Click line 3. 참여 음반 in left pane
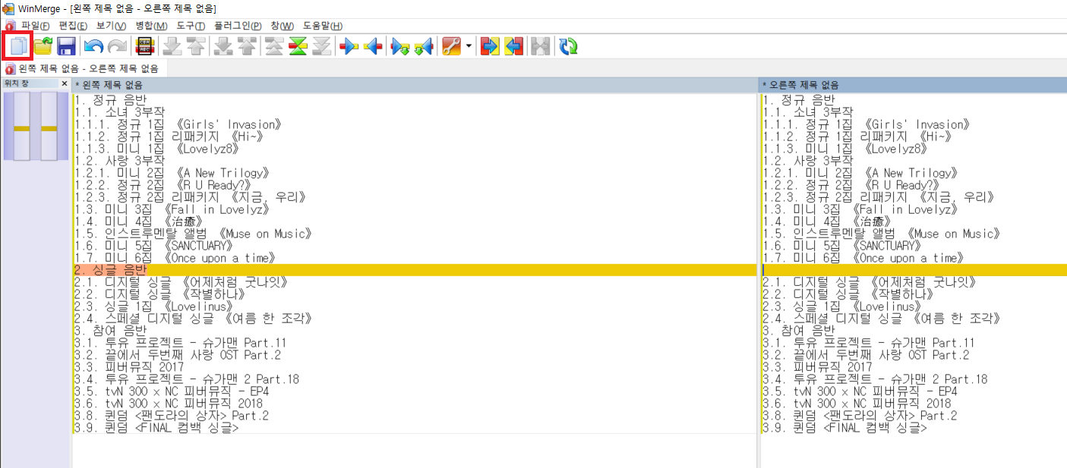The image size is (1067, 468). coord(111,331)
